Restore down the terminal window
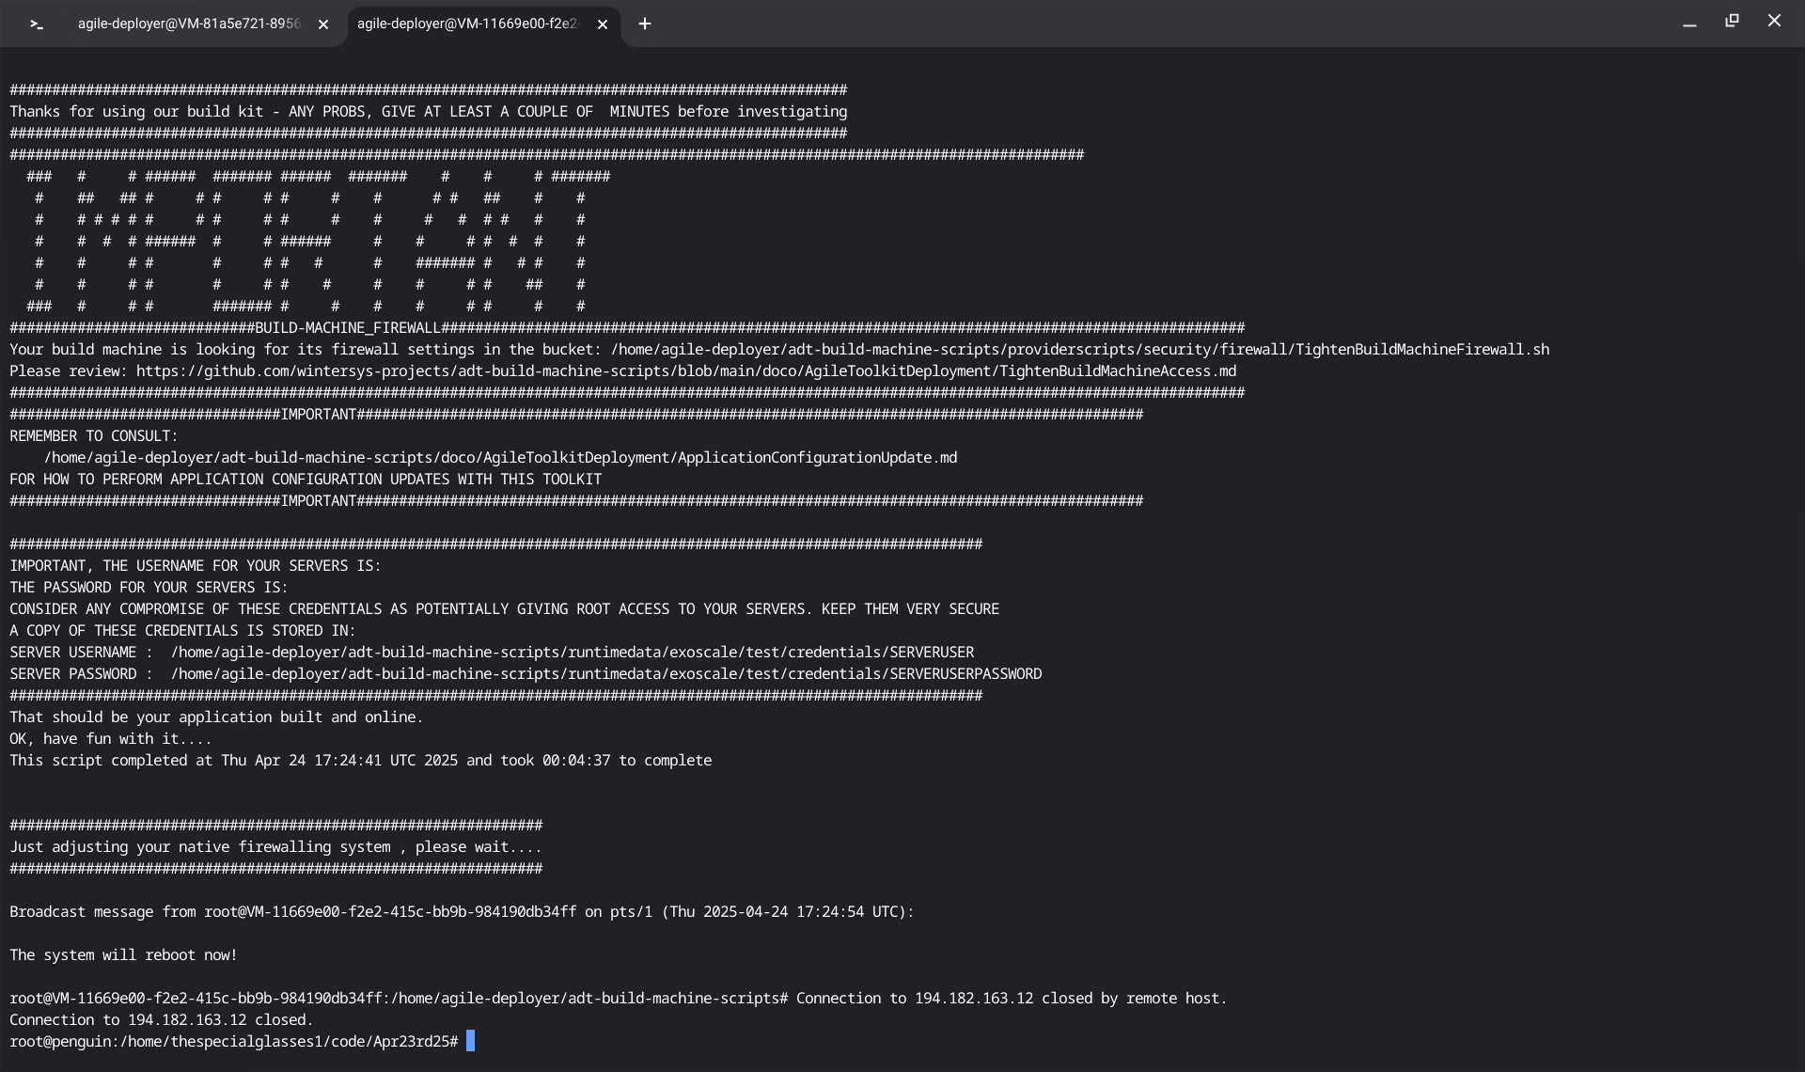Image resolution: width=1805 pixels, height=1072 pixels. point(1732,21)
